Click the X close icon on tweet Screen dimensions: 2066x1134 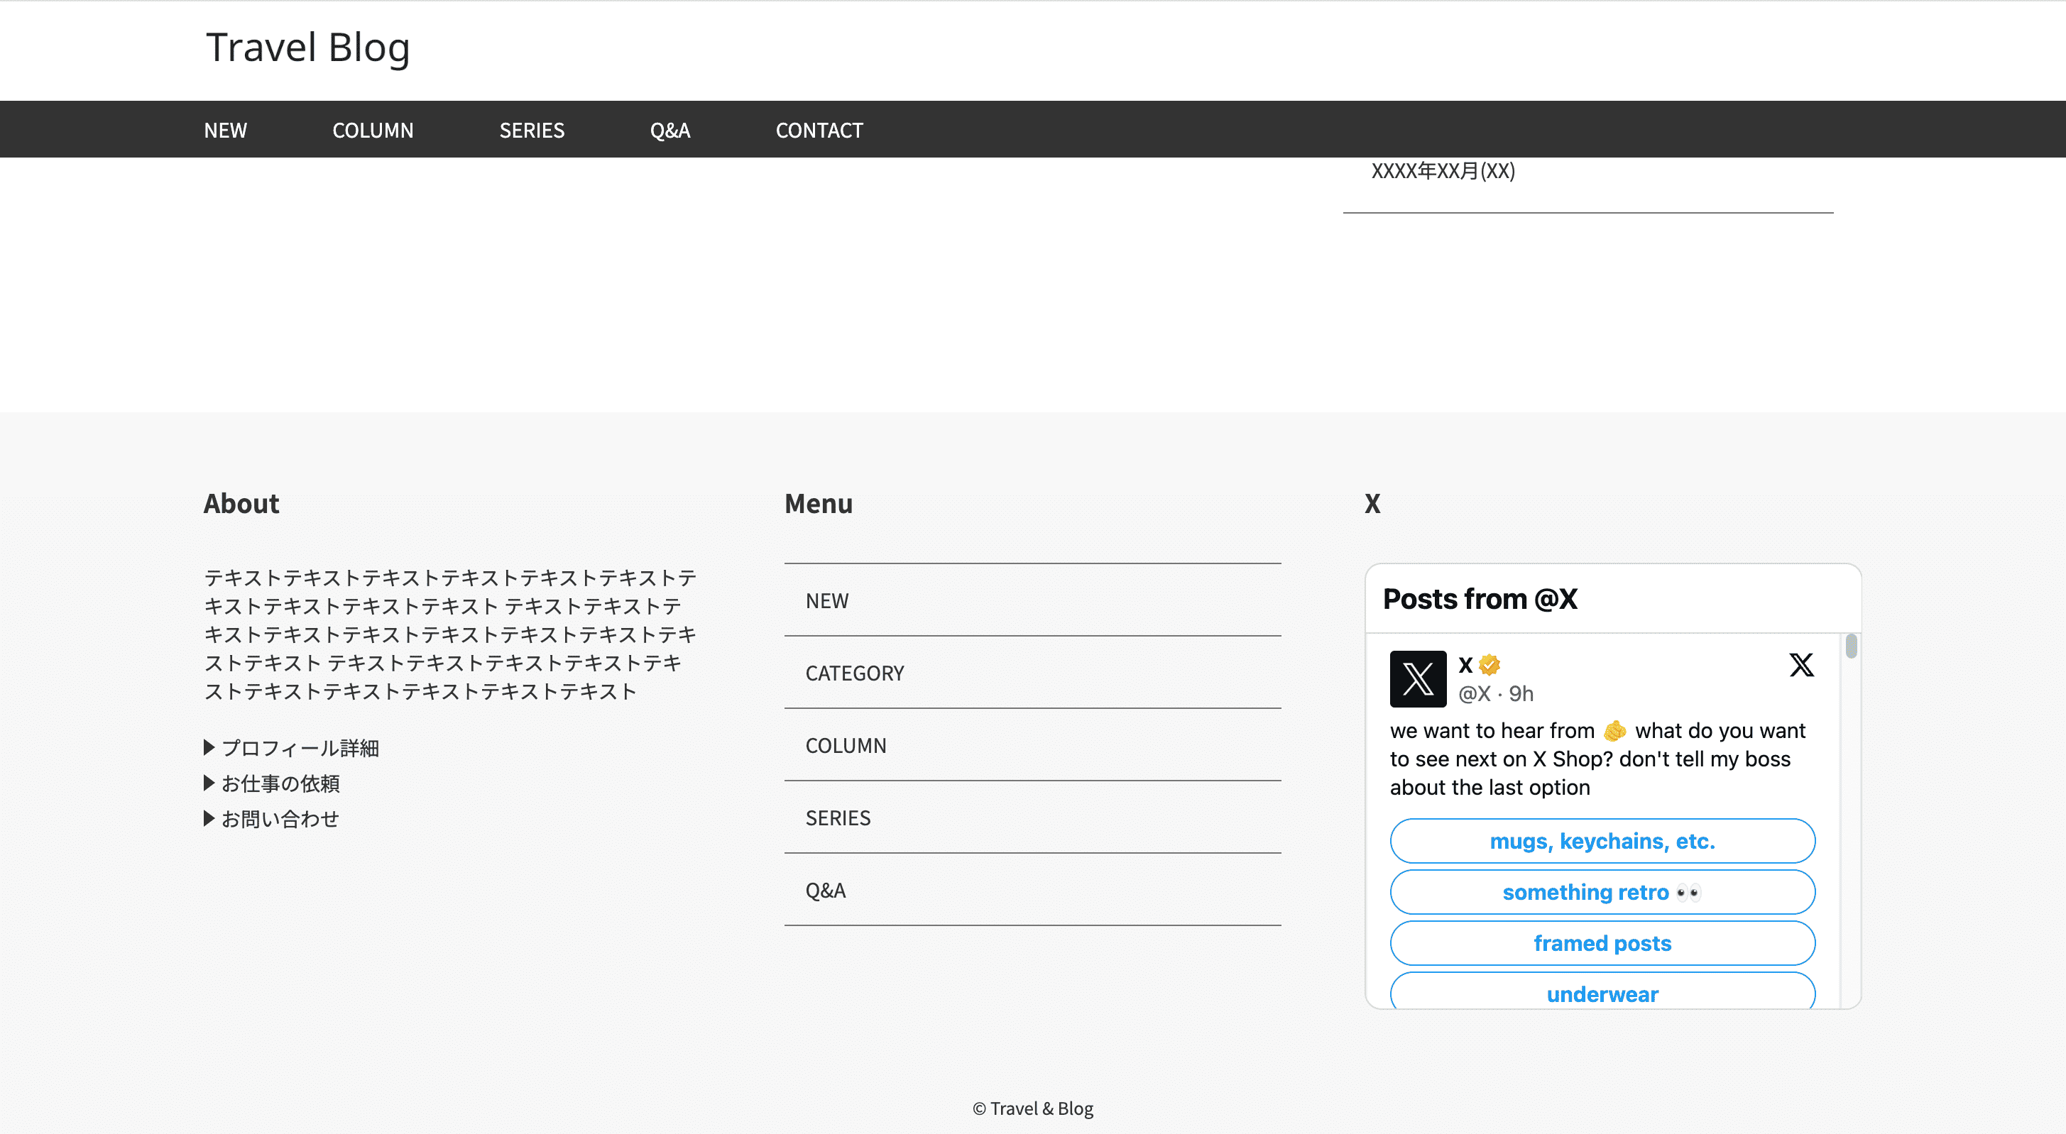coord(1802,666)
